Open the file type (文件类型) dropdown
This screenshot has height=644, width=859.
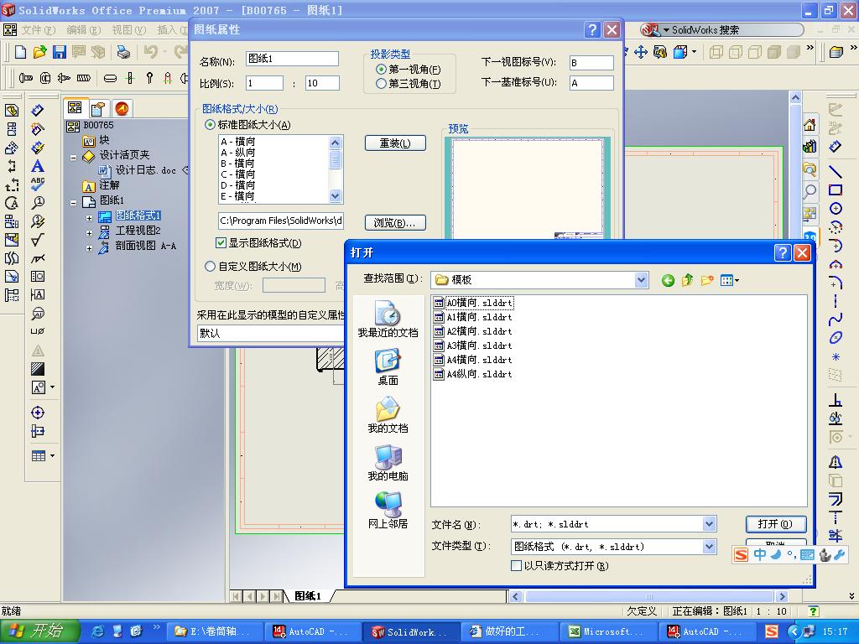pyautogui.click(x=709, y=547)
